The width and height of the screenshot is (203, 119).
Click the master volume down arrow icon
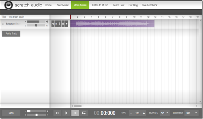pyautogui.click(x=26, y=111)
